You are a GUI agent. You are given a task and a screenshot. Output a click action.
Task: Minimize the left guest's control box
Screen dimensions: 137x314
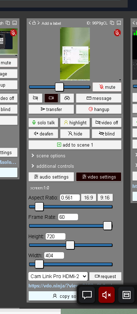14,23
